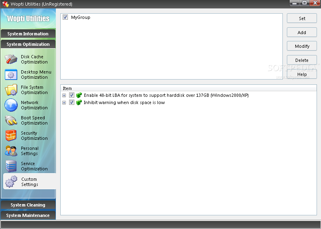Maximize the Wopti Utilities window

[305, 3]
